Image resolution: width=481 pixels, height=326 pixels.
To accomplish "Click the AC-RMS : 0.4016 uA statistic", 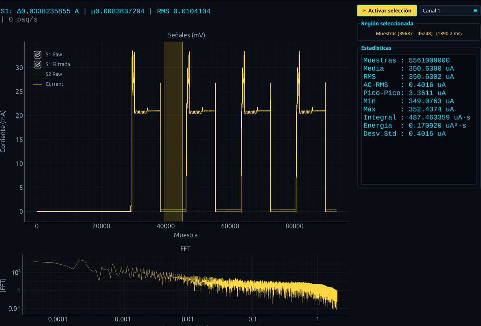I will click(404, 85).
